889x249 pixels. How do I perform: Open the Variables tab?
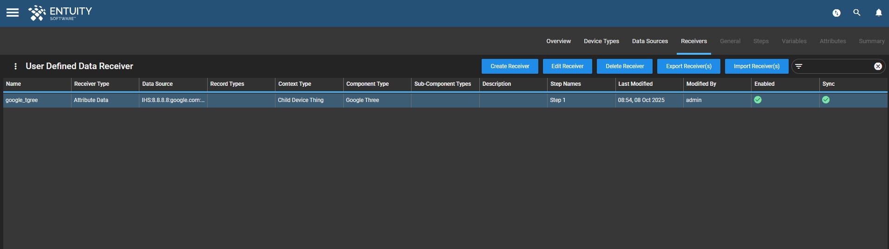(x=794, y=41)
